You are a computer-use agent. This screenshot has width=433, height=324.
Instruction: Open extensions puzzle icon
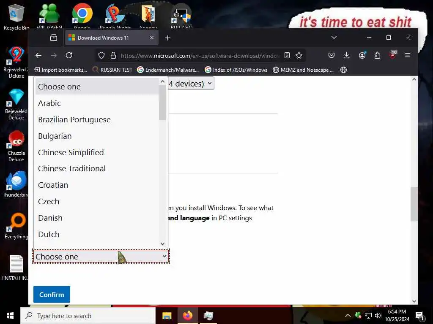click(377, 55)
